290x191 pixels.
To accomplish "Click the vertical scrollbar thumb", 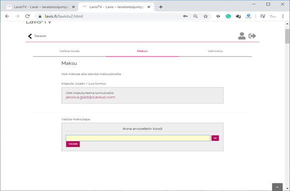I will click(287, 36).
